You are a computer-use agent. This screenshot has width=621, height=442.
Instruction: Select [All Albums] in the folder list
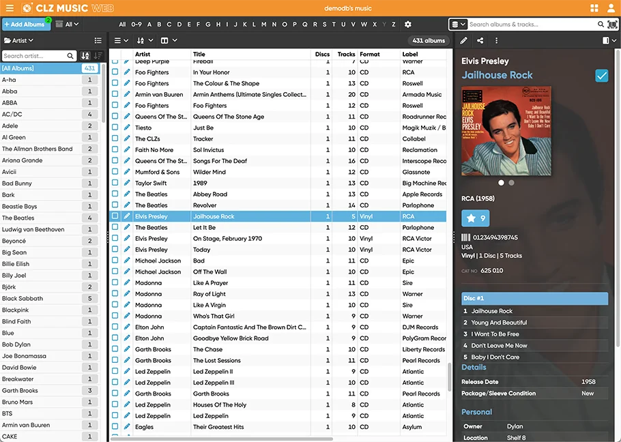(50, 68)
